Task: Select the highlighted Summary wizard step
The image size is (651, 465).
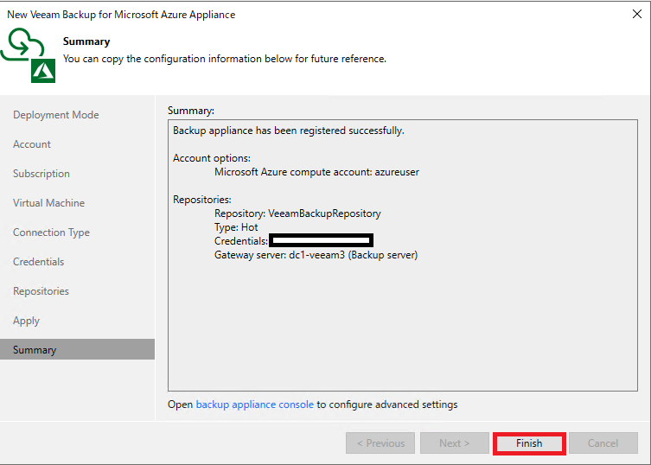Action: point(77,349)
